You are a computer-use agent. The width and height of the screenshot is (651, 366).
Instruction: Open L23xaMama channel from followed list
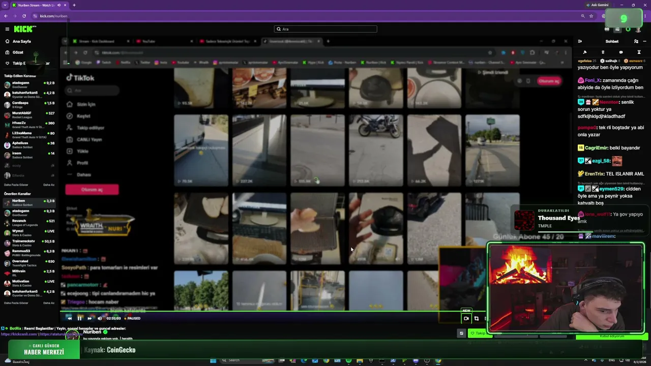(29, 135)
